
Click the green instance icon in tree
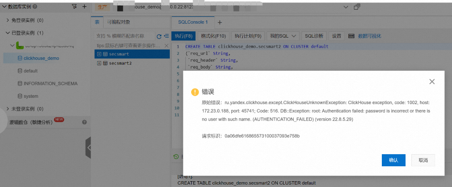pos(20,45)
